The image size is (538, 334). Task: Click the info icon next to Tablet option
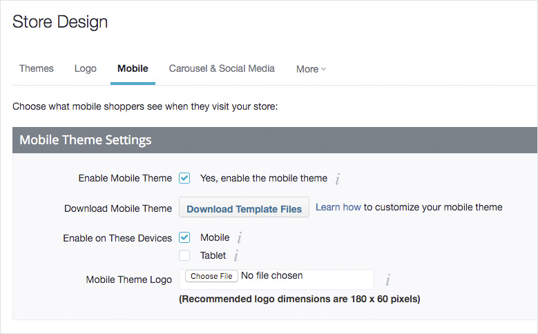pyautogui.click(x=236, y=256)
